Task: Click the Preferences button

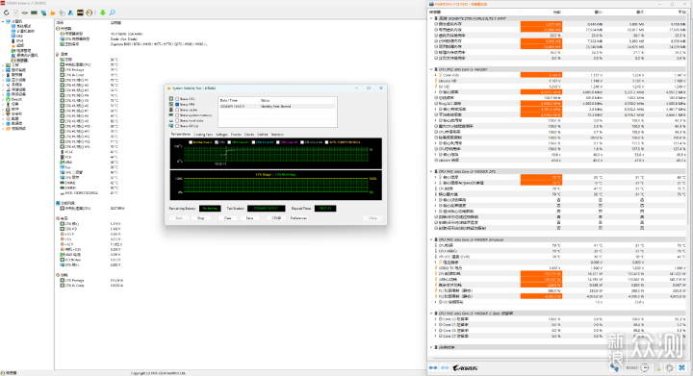Action: pyautogui.click(x=298, y=218)
